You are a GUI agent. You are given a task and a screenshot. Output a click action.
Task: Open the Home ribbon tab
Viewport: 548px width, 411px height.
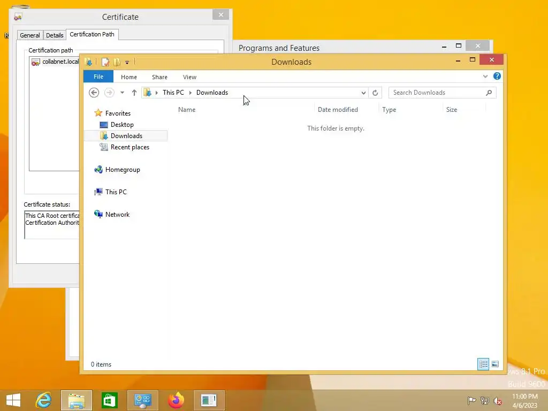click(x=129, y=77)
